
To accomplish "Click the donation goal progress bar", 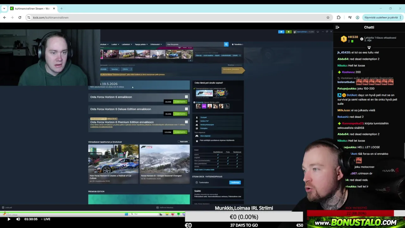I will click(x=244, y=217).
